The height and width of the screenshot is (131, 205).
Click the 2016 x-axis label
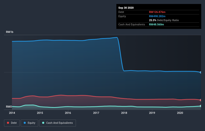pyautogui.click(x=68, y=113)
